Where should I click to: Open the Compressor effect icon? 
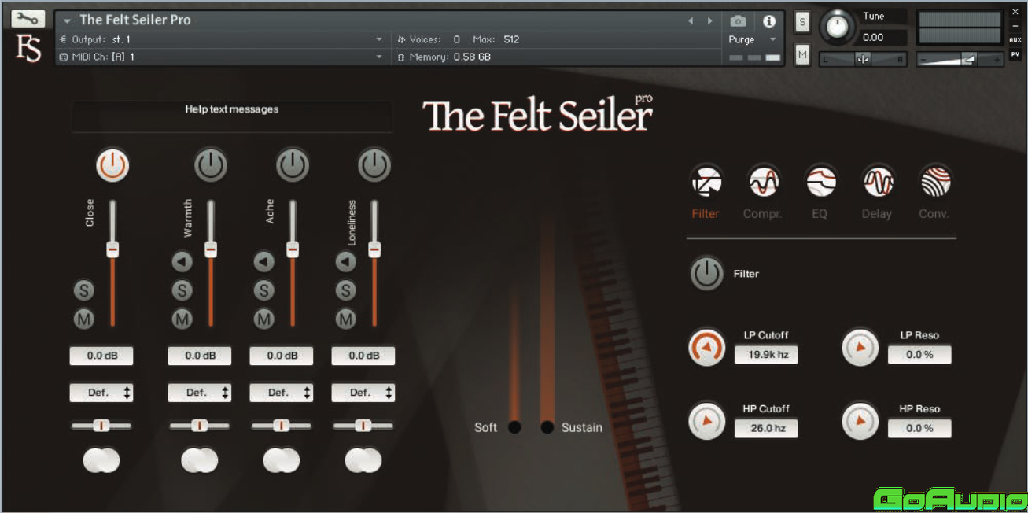pos(763,182)
